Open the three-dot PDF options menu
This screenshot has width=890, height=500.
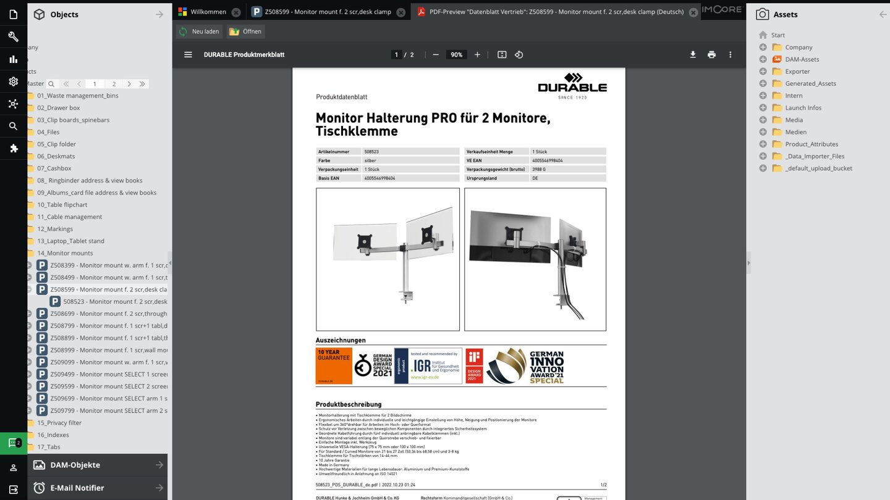[730, 54]
